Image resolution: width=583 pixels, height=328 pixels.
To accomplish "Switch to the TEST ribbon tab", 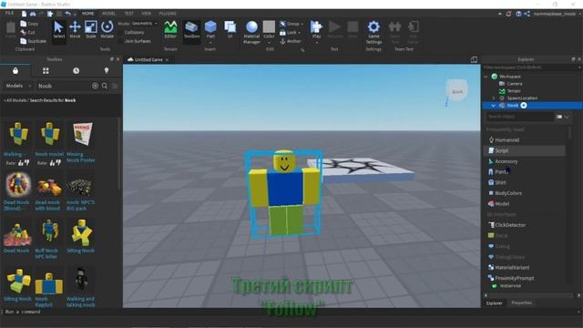I will click(x=128, y=14).
